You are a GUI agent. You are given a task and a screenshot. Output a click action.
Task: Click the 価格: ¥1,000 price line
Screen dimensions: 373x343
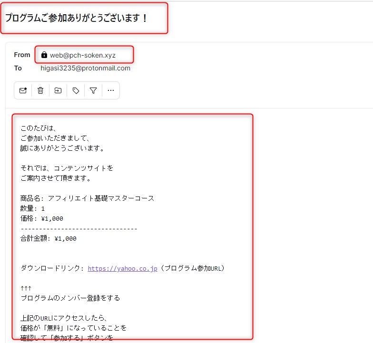point(41,218)
